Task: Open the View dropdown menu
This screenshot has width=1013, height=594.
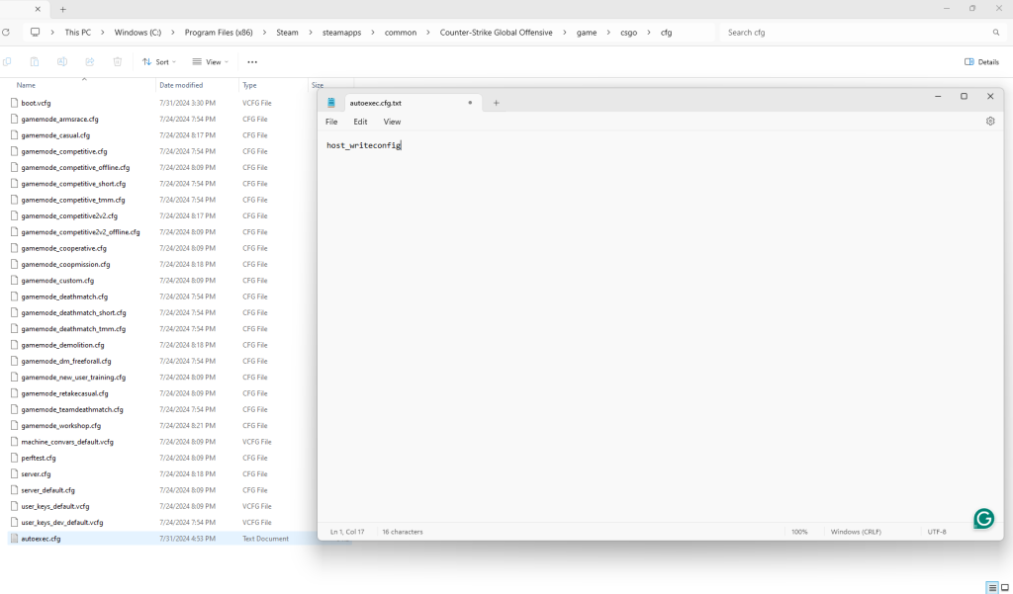Action: click(x=211, y=61)
